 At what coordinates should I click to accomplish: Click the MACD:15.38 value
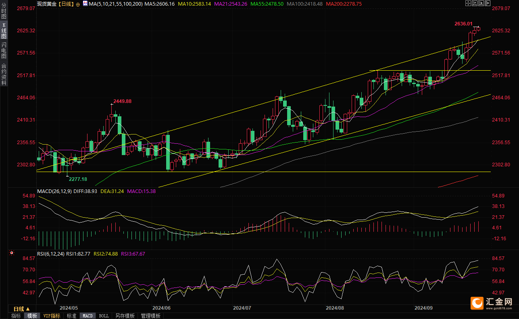[141, 191]
